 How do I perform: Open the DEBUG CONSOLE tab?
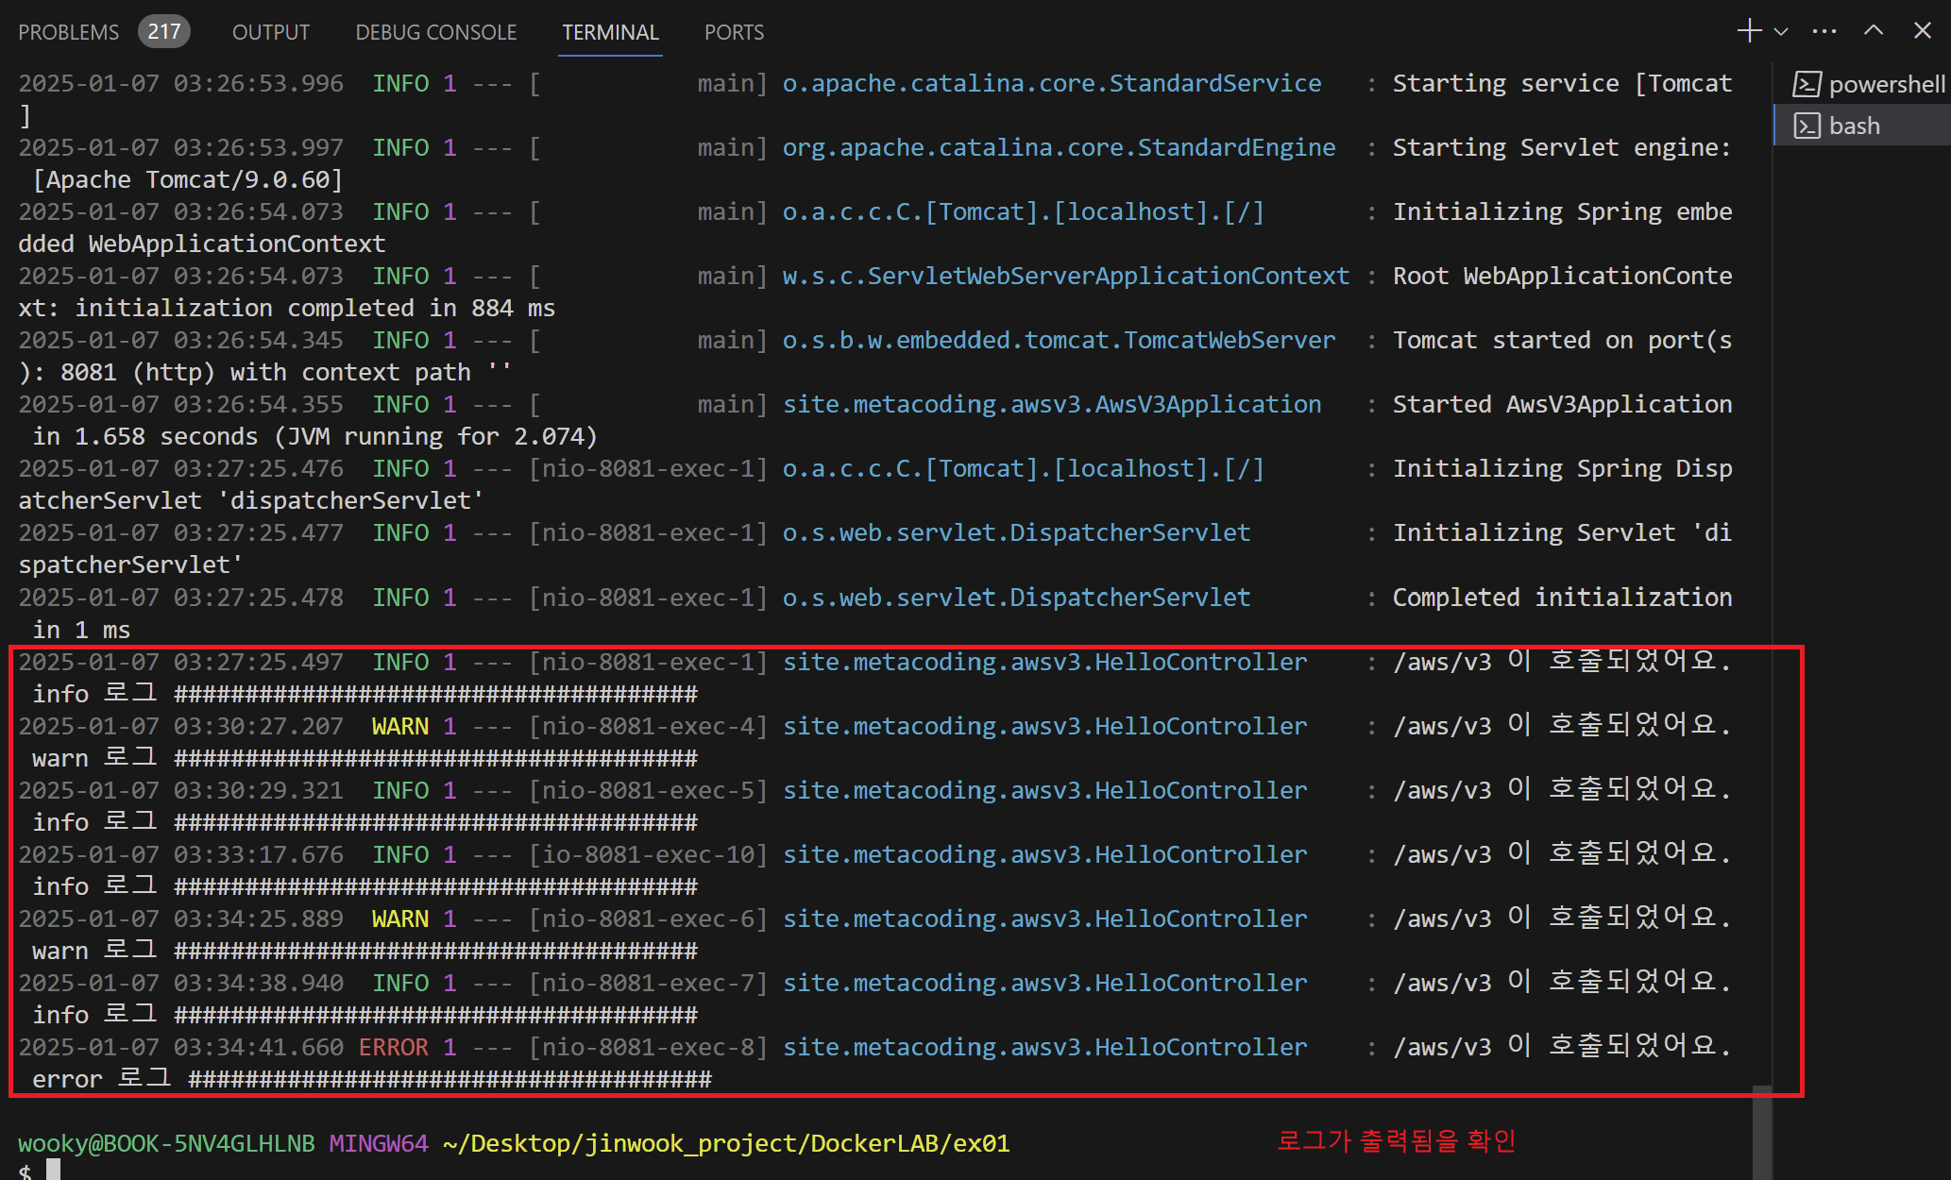(x=435, y=32)
